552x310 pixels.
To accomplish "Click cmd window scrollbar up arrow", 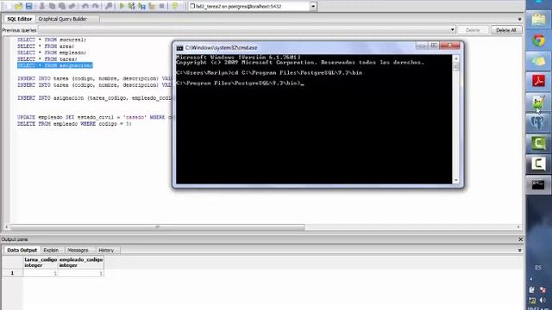I will 456,59.
